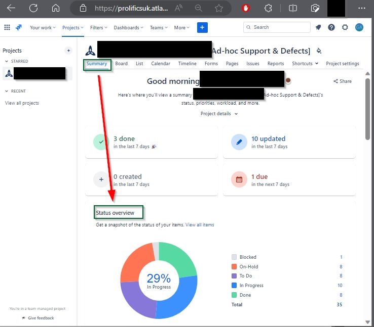
Task: Open the Help question mark icon
Action: click(x=331, y=27)
